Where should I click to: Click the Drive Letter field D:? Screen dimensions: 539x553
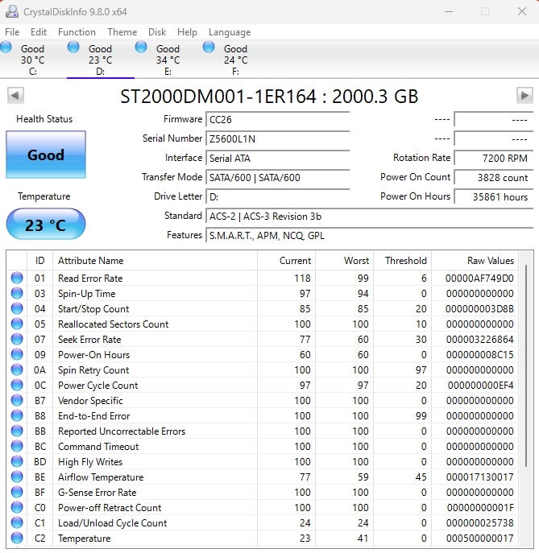click(278, 196)
